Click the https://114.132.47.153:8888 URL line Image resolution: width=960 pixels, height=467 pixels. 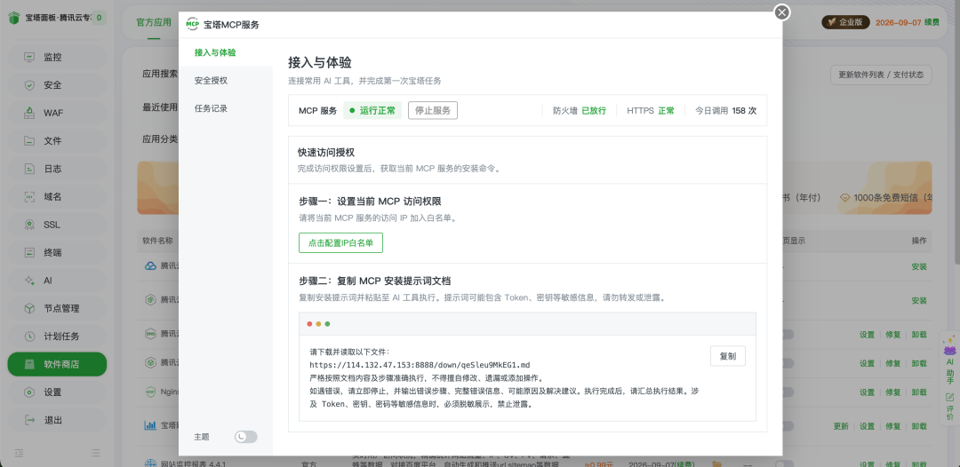pos(420,365)
